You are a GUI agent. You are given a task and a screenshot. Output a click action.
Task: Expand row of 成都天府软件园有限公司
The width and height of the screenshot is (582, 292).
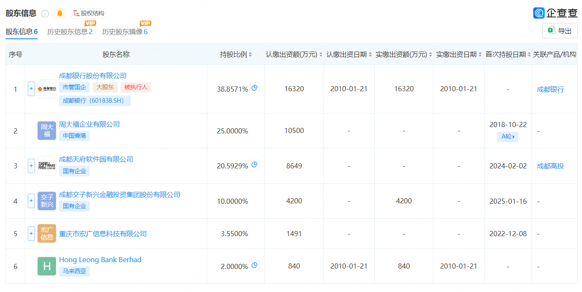tap(31, 166)
